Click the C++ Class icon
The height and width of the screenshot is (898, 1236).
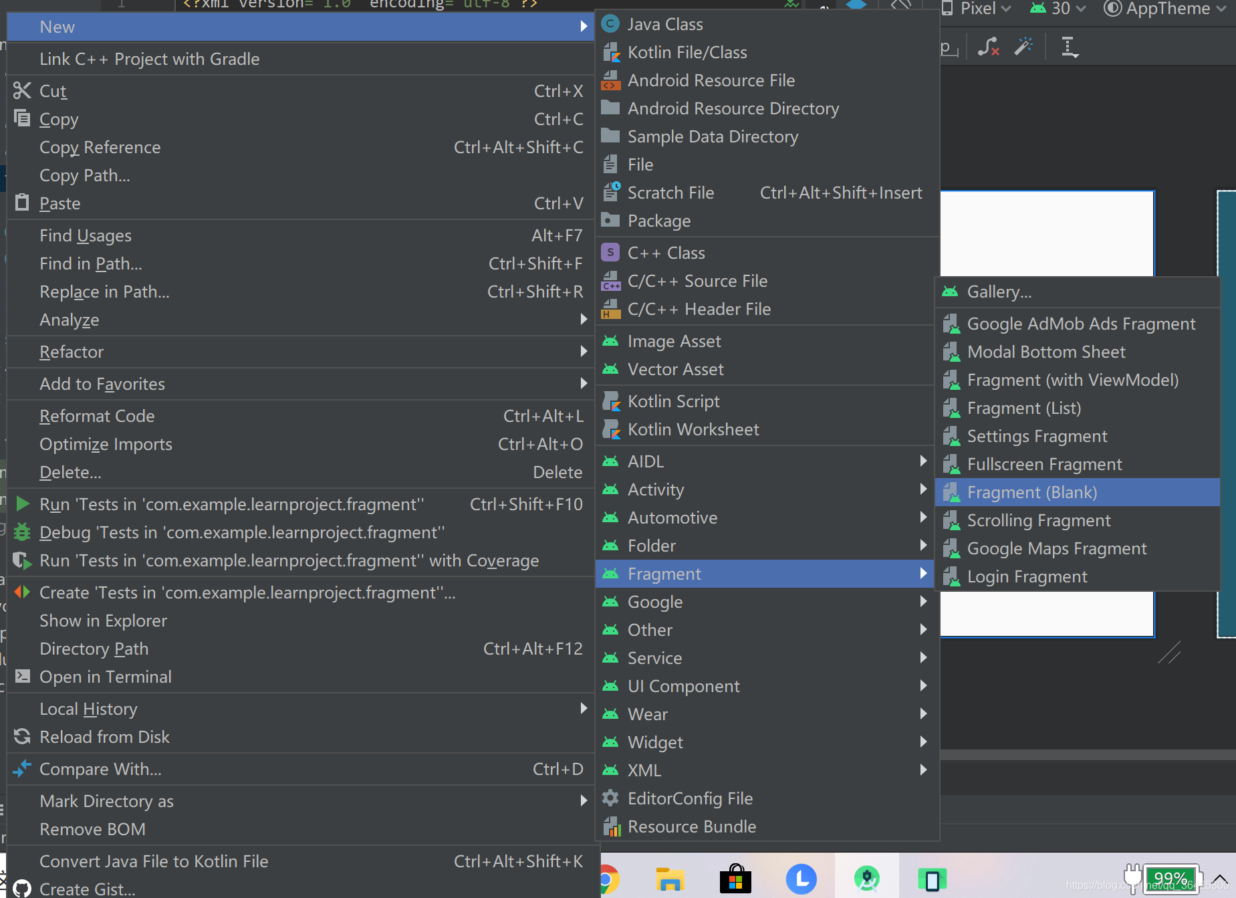610,253
